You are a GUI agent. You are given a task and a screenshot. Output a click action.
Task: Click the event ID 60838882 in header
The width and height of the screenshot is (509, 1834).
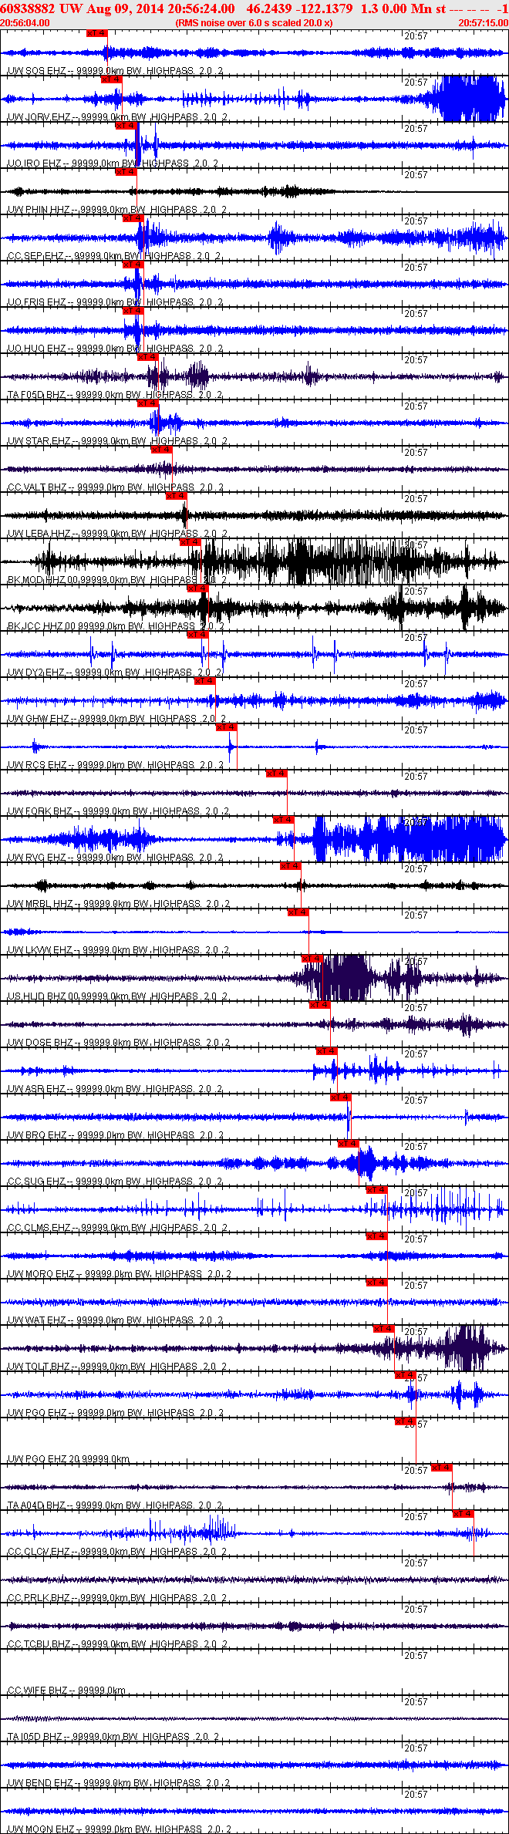[x=27, y=8]
